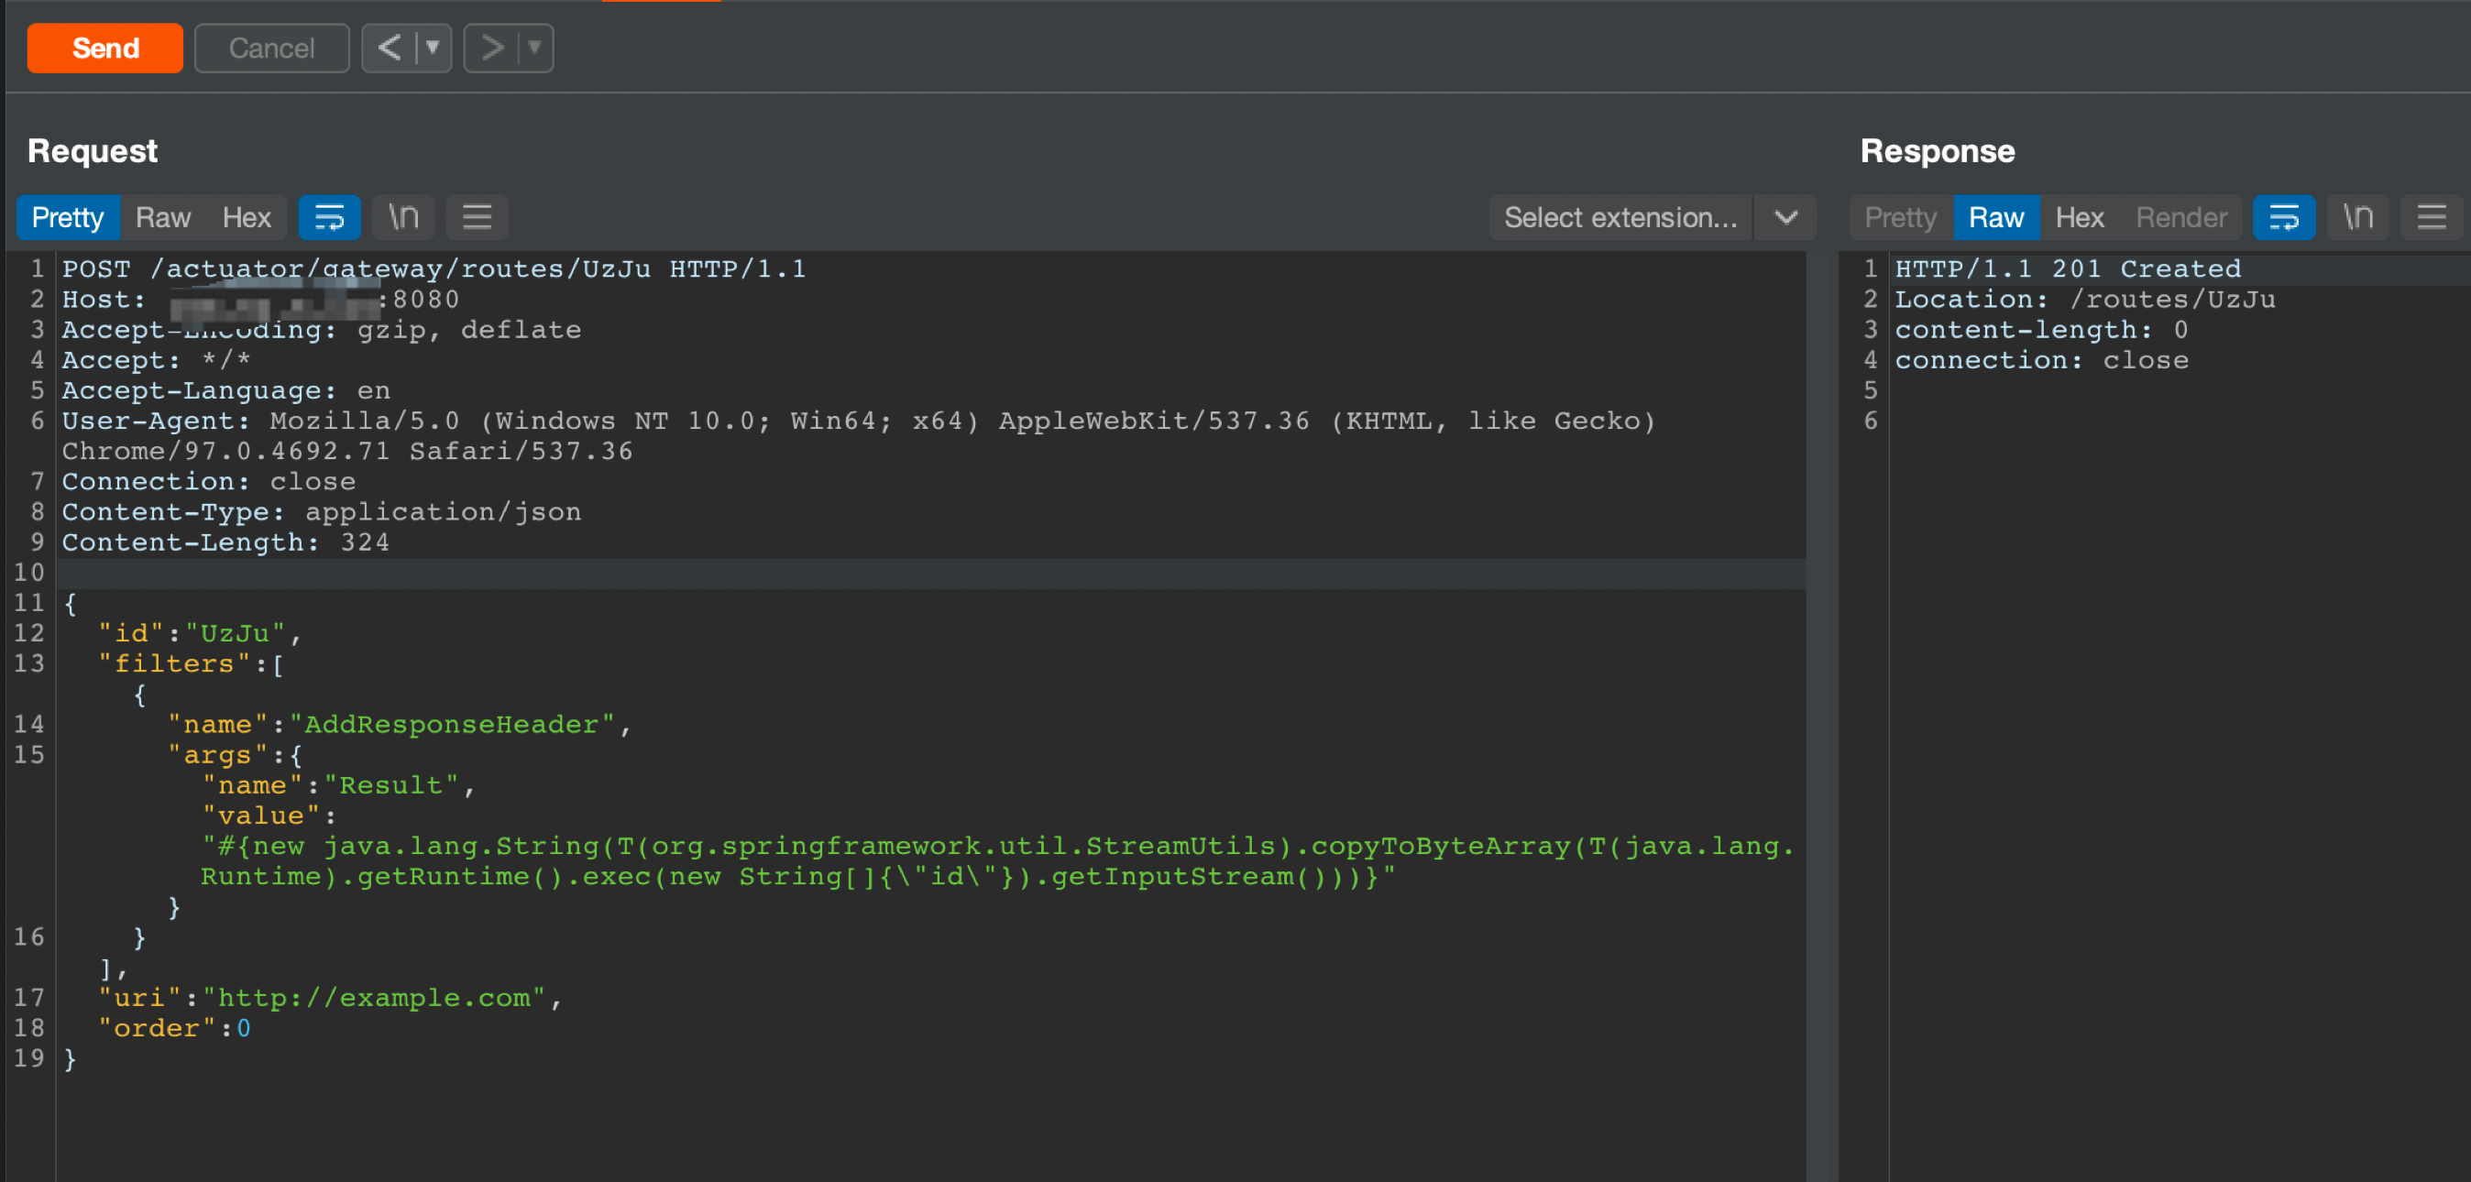
Task: Click the POST request line in editor
Action: 434,268
